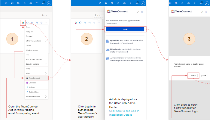
Task: Click the Reply icon in step 2 toolbar
Action: [x=85, y=23]
